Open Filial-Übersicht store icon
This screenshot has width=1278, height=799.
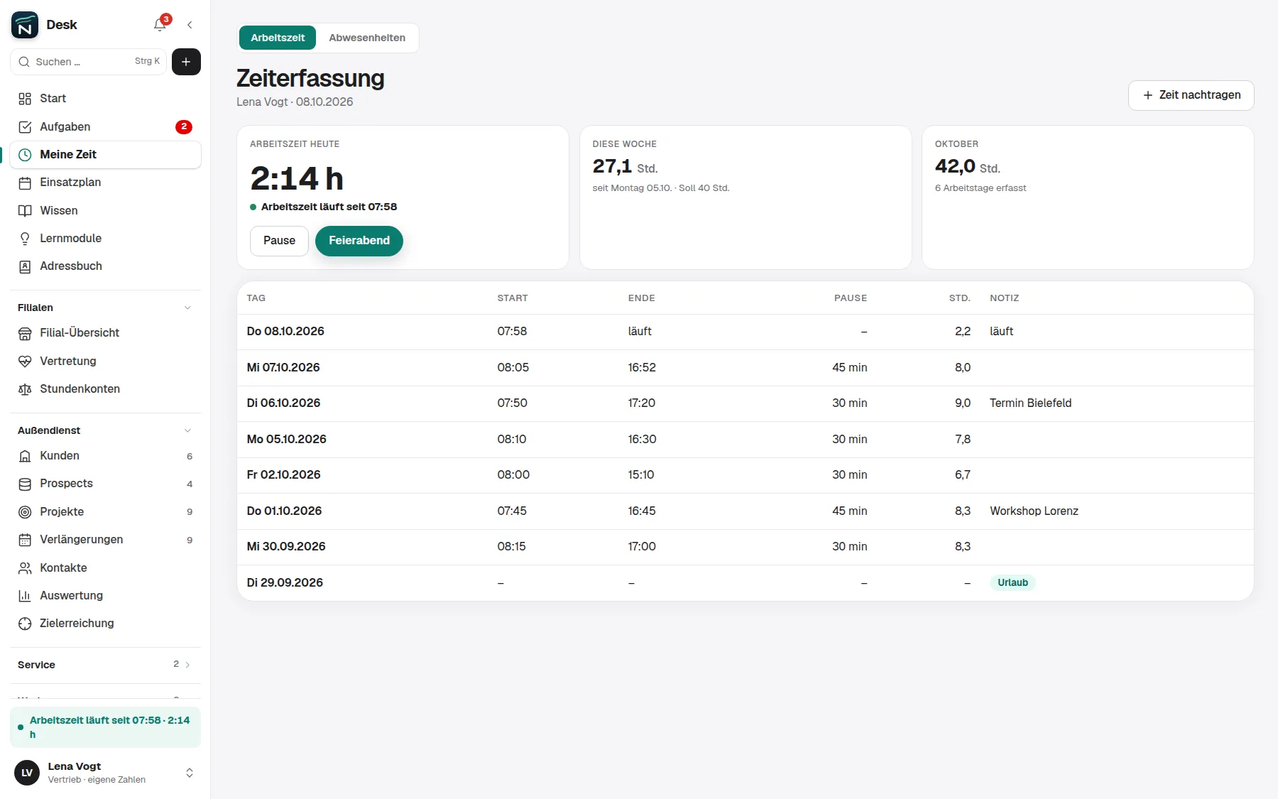coord(25,333)
